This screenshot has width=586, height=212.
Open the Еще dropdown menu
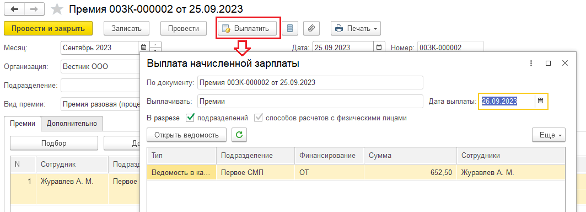tap(549, 135)
